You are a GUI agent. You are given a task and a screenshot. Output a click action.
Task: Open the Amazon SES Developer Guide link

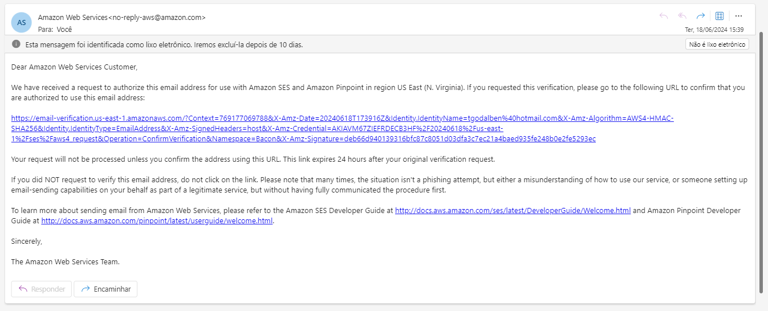click(513, 210)
